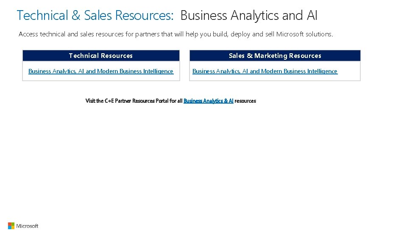Click the yellow square of the Microsoft logo
415x233 pixels.
pyautogui.click(x=13, y=228)
